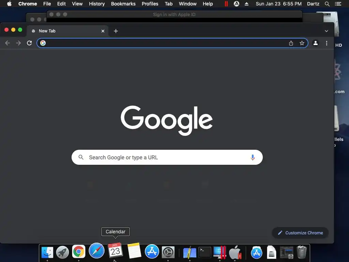The image size is (349, 262).
Task: Click the Chrome icon in the Dock
Action: pos(79,252)
